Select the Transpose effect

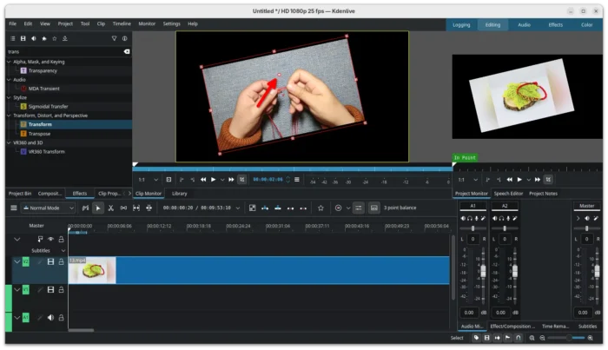[39, 134]
